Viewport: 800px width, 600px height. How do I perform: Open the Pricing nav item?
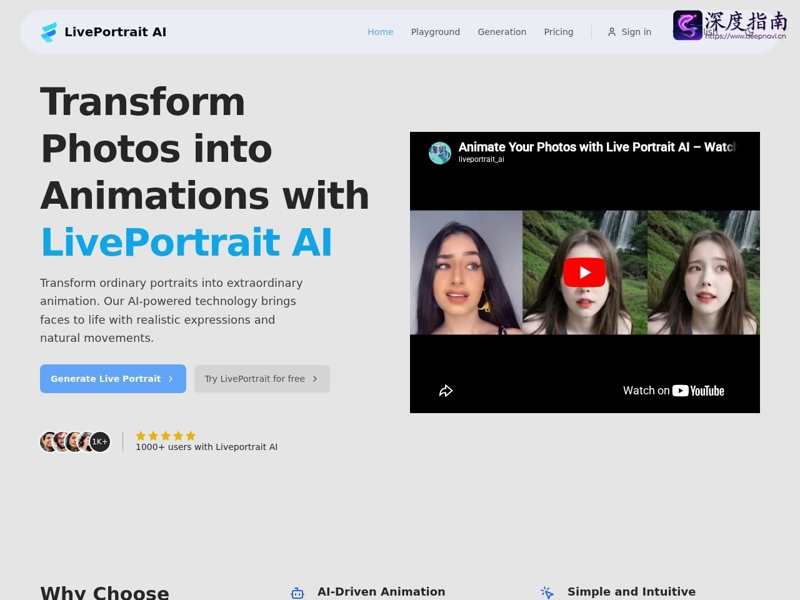coord(559,32)
